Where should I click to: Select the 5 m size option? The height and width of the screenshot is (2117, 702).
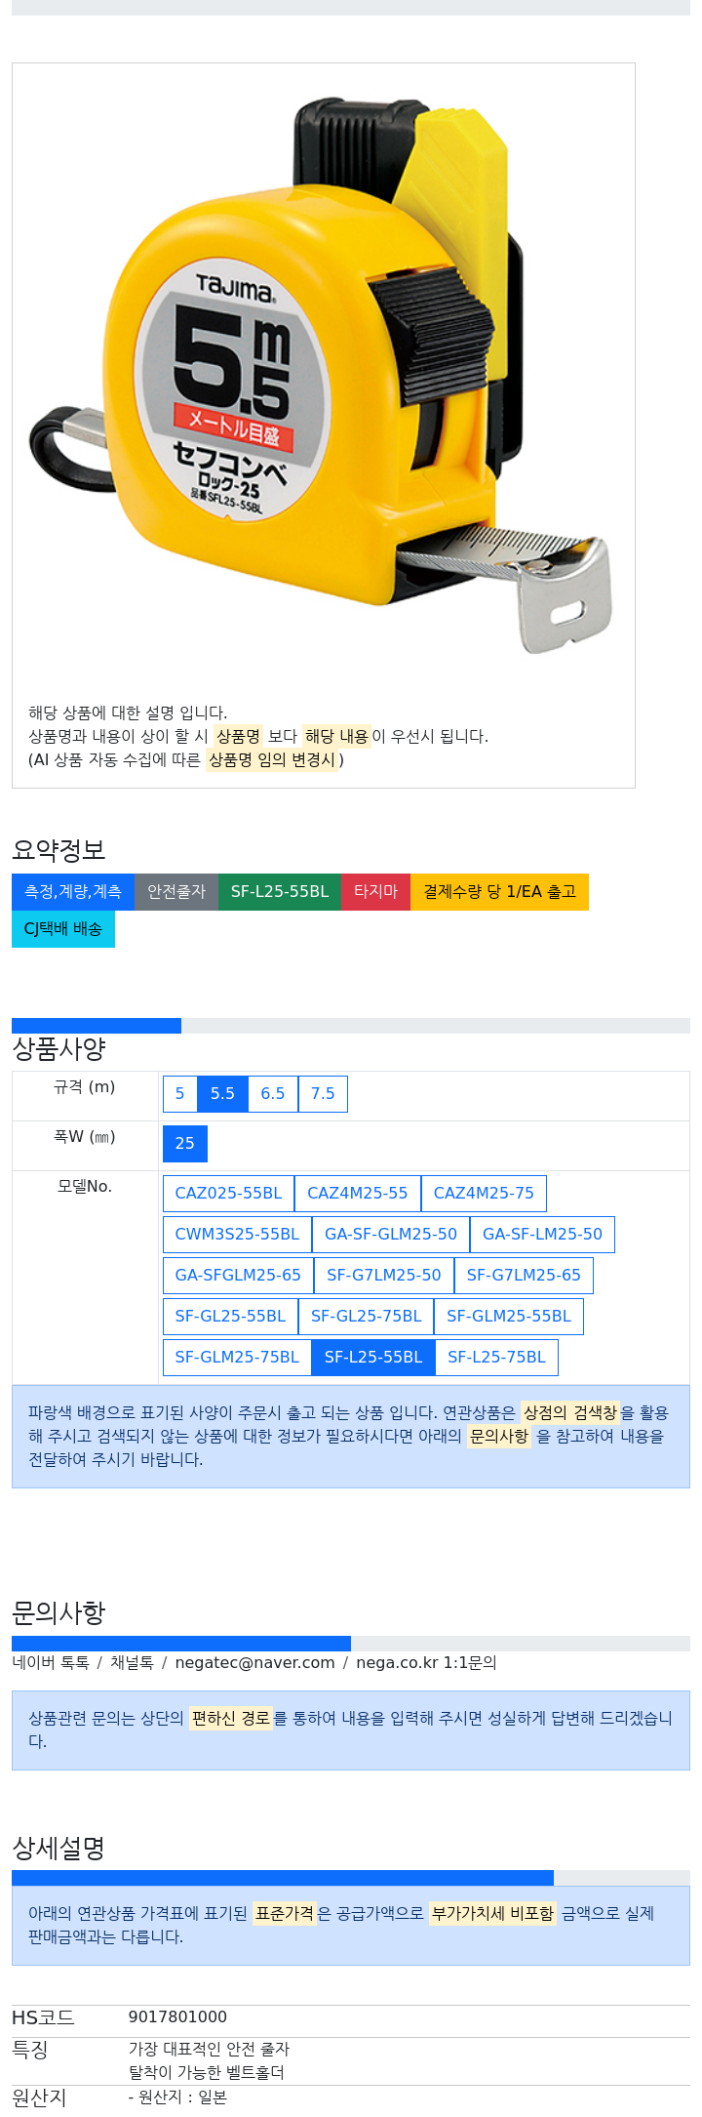click(179, 1094)
